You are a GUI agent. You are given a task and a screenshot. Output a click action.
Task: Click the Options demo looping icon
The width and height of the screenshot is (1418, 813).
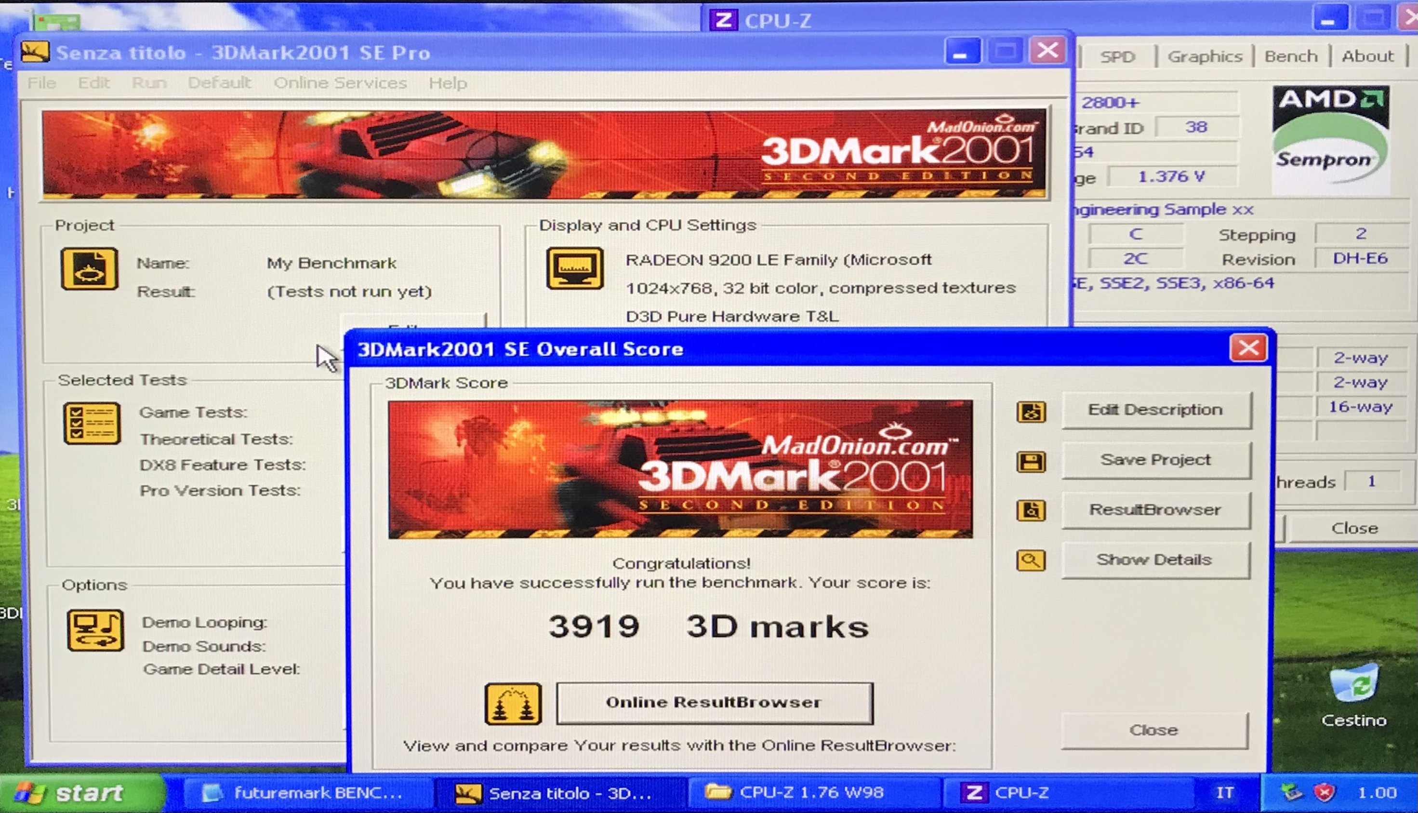pyautogui.click(x=95, y=630)
